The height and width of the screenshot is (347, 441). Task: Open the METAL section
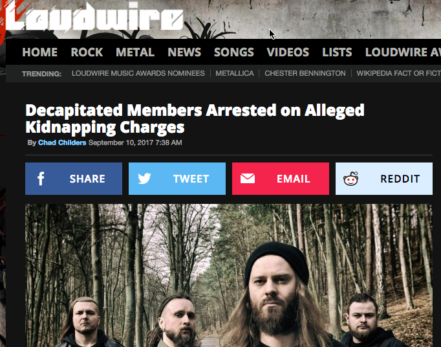[135, 52]
